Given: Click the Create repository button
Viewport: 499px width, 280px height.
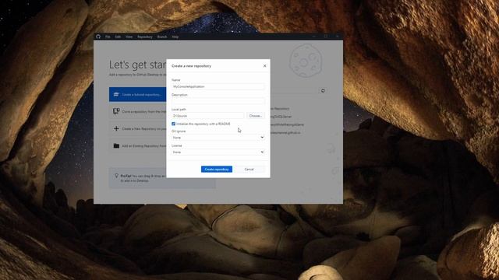Looking at the screenshot, I should [x=217, y=170].
